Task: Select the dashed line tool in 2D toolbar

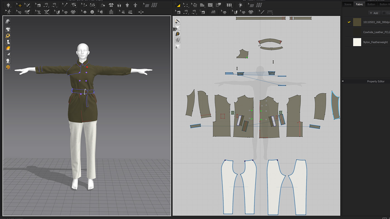Action: 270,12
